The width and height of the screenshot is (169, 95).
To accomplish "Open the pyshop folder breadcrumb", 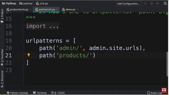I will (26, 3).
